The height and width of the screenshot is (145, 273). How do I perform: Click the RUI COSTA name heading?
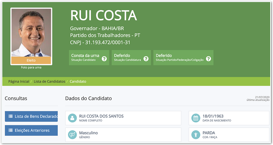104,15
